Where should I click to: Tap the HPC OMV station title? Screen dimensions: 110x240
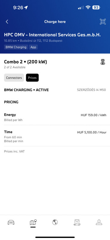click(x=52, y=35)
